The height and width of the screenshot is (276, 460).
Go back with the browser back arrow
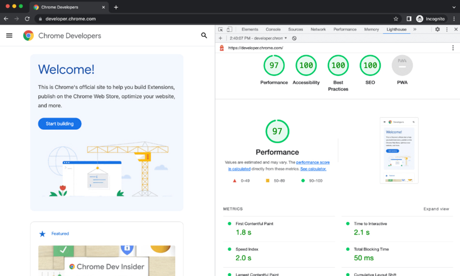click(6, 19)
